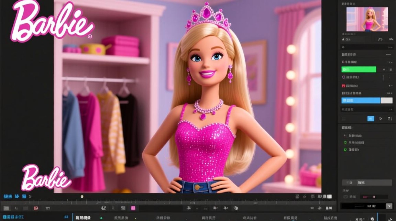Image resolution: width=396 pixels, height=221 pixels.
Task: Click the arrow icon beside the blue square button
Action: [x=381, y=118]
